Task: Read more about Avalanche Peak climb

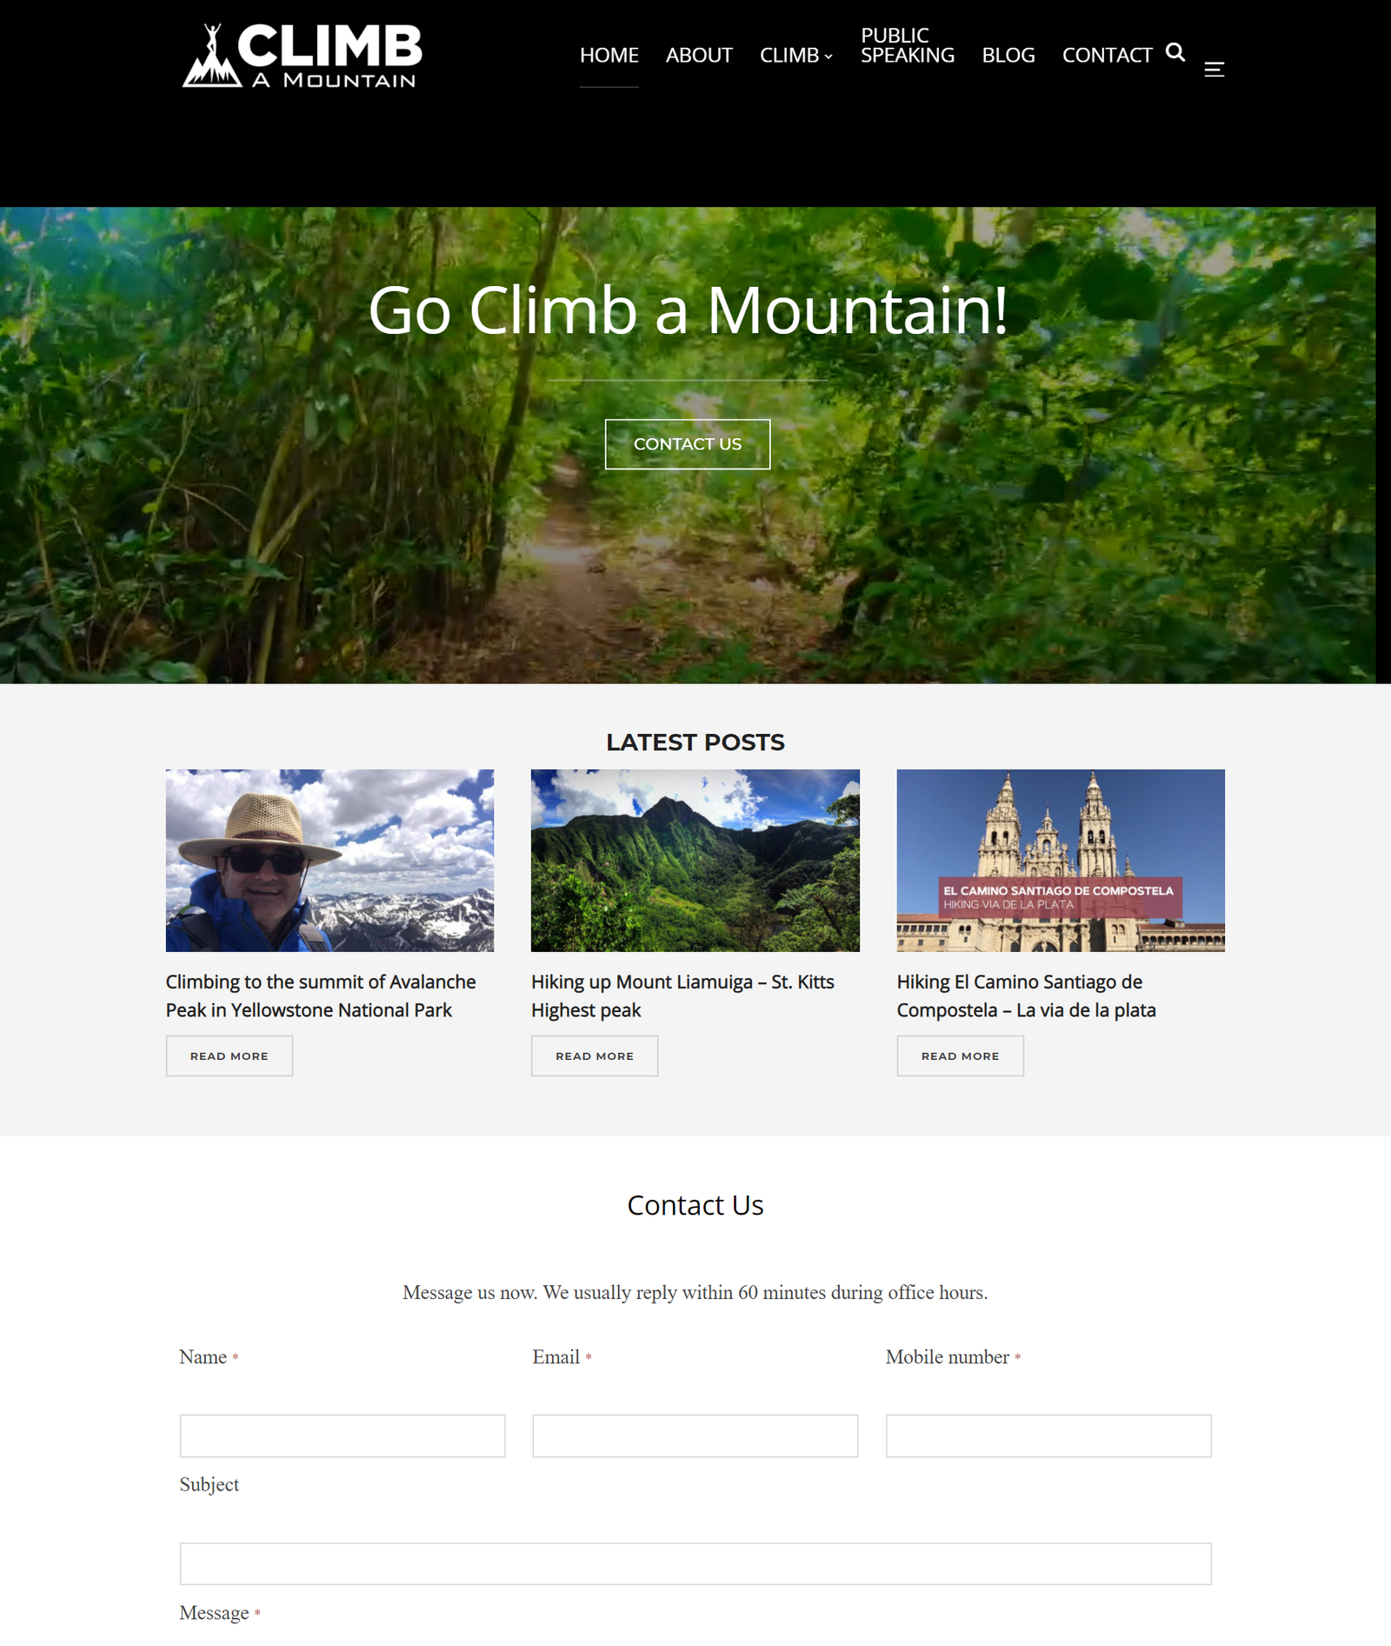Action: click(x=230, y=1056)
